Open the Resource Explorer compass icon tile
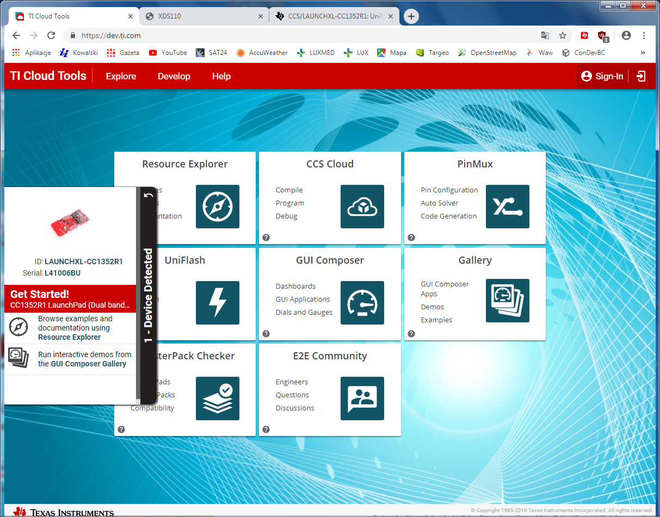Image resolution: width=660 pixels, height=517 pixels. click(218, 207)
